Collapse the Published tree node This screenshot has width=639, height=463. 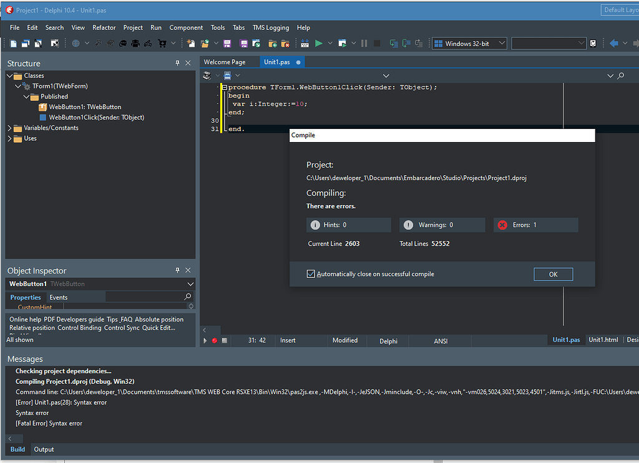click(26, 97)
